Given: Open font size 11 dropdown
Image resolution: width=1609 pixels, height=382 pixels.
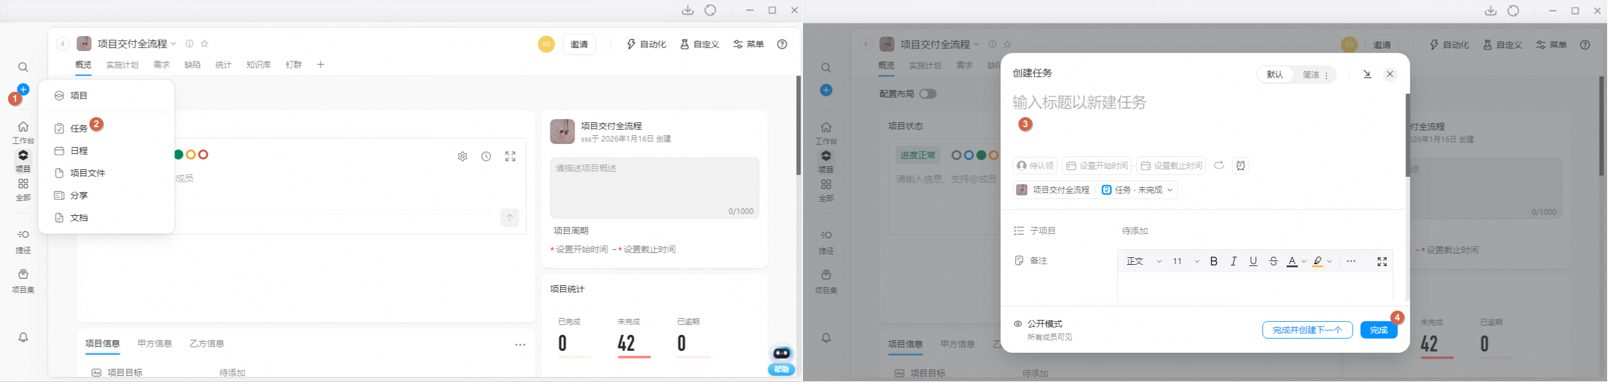Looking at the screenshot, I should click(x=1185, y=262).
